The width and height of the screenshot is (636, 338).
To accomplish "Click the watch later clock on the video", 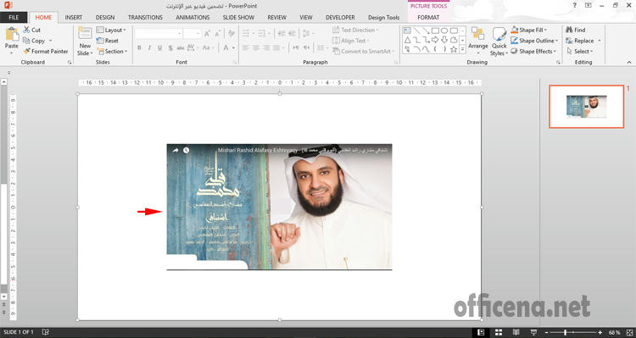I will click(x=187, y=150).
